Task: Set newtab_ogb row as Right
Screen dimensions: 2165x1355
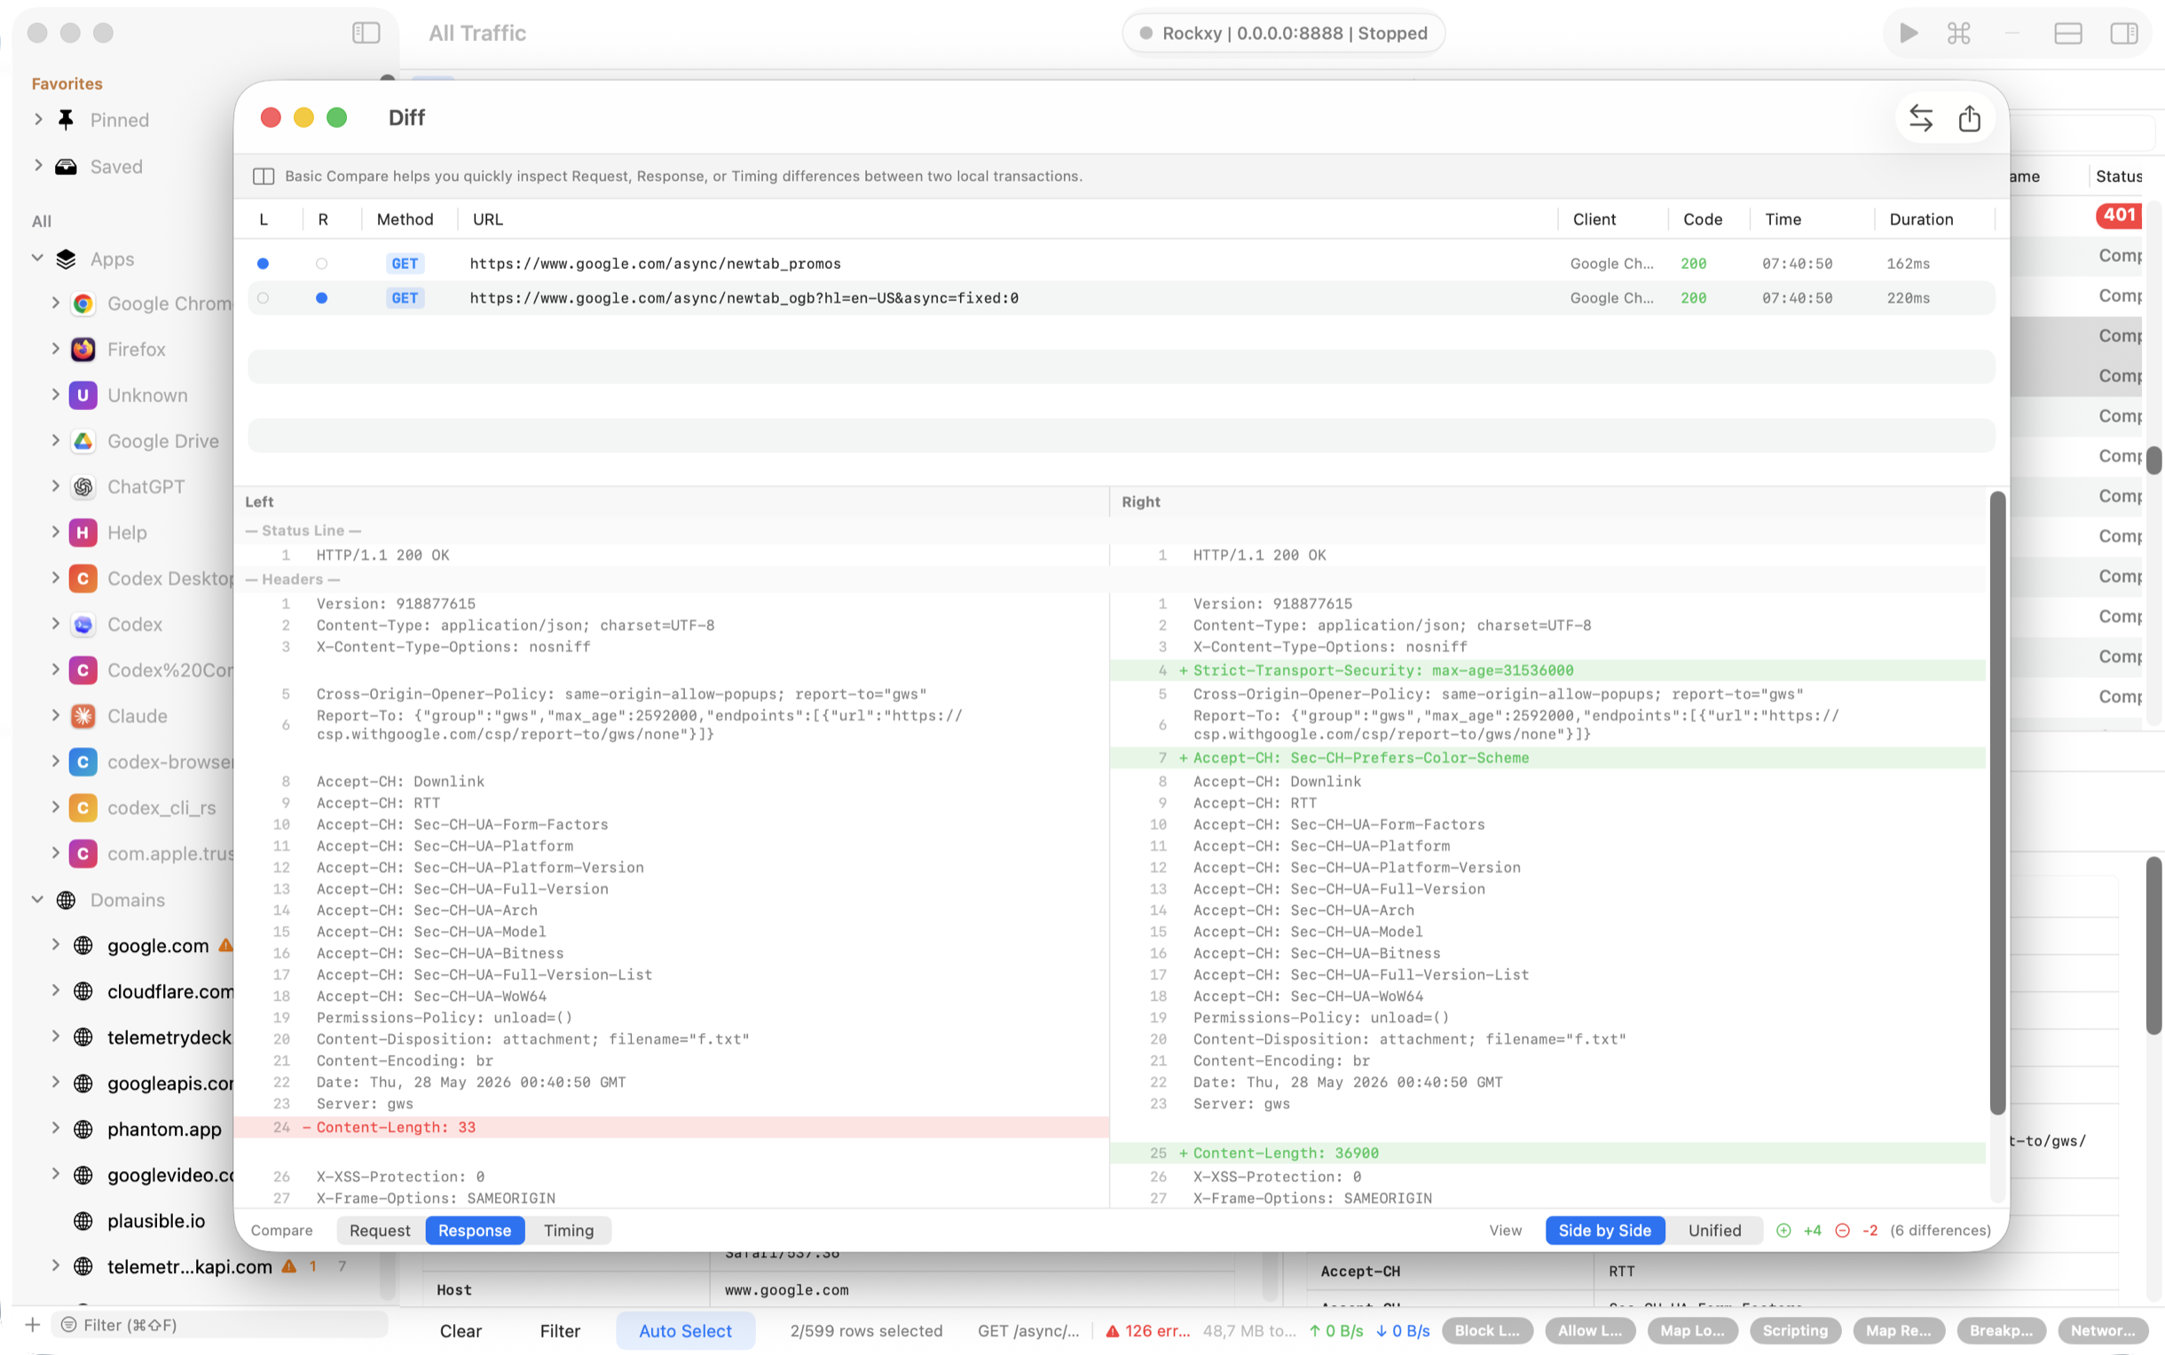Action: (x=322, y=298)
